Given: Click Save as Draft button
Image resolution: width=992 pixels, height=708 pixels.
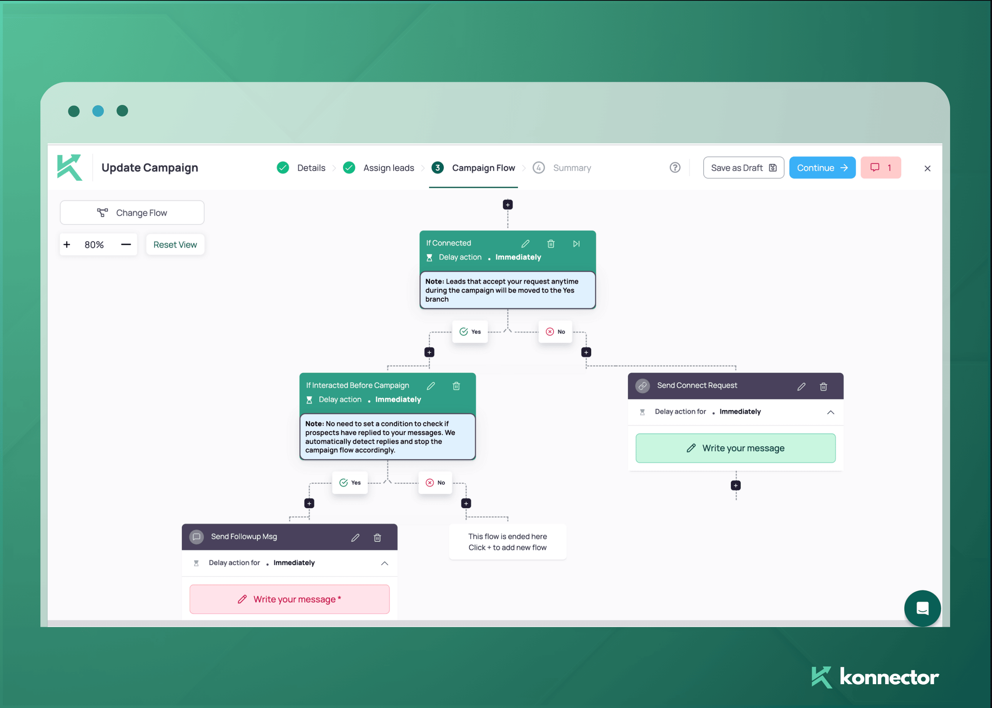Looking at the screenshot, I should [743, 168].
